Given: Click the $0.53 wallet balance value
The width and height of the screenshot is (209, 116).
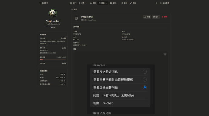Looking at the screenshot, I should coord(64,63).
